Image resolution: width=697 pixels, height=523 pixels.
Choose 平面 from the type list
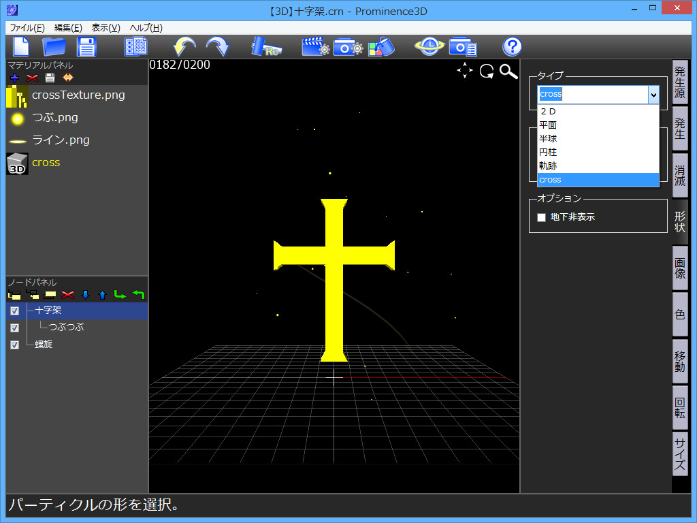click(598, 125)
